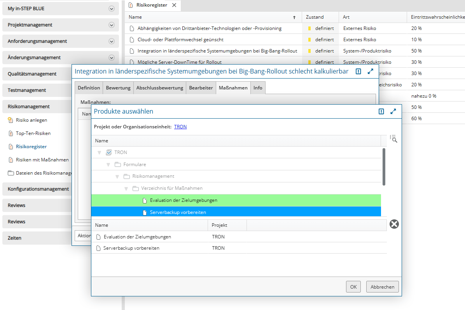This screenshot has height=310, width=465.
Task: Click the round X remove-selection icon
Action: point(394,224)
